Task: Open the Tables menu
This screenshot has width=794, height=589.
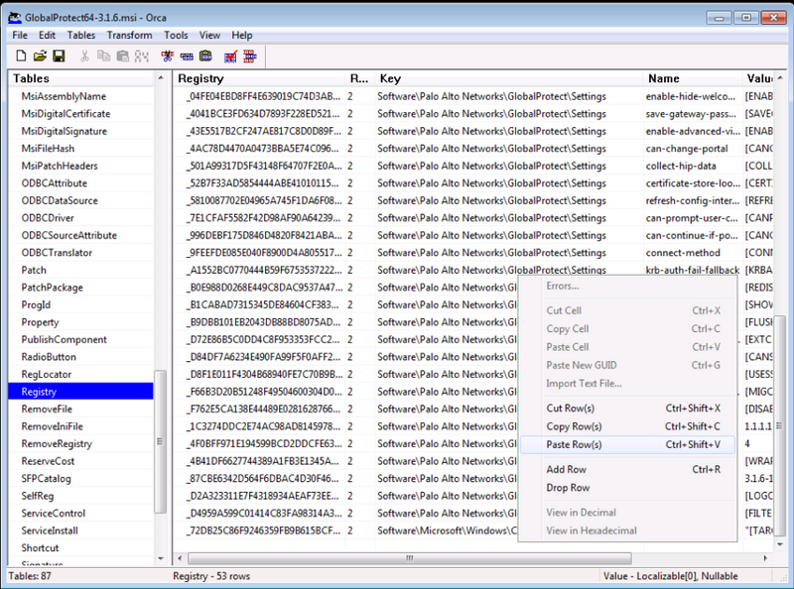Action: [x=81, y=35]
